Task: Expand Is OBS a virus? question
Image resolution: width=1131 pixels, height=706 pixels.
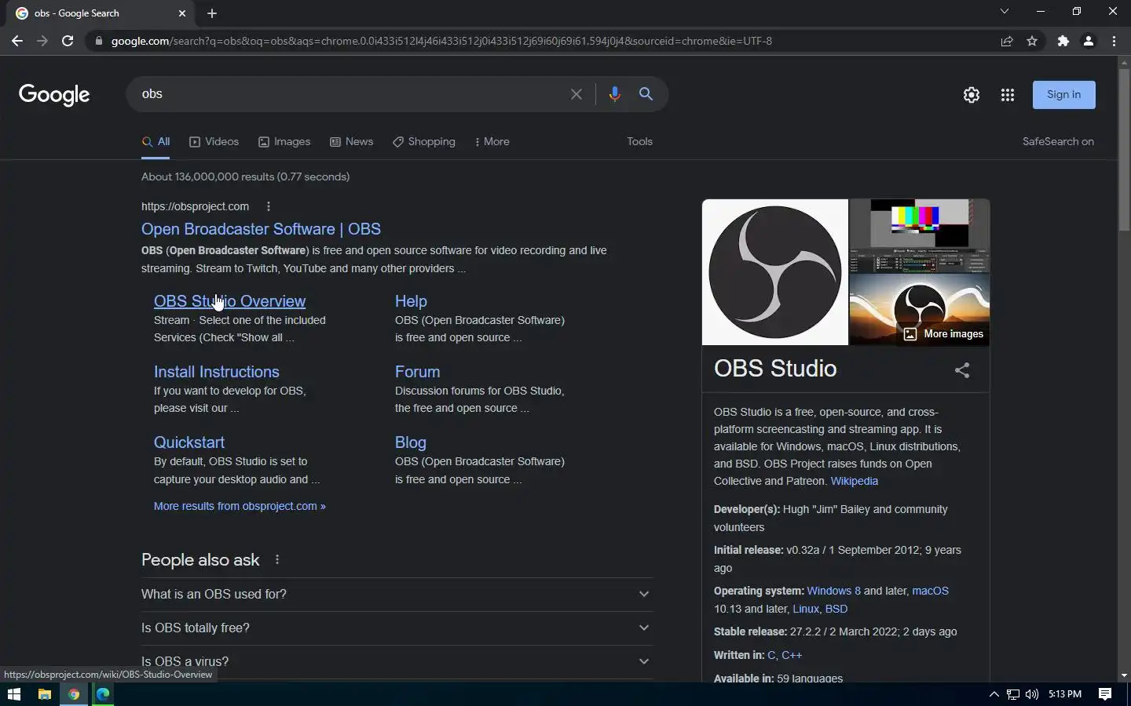Action: pos(397,661)
